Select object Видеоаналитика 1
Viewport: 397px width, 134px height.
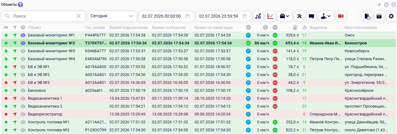[x=45, y=98]
